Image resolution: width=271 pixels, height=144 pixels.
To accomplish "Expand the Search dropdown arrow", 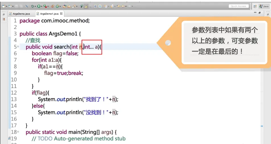I will coord(77,6).
